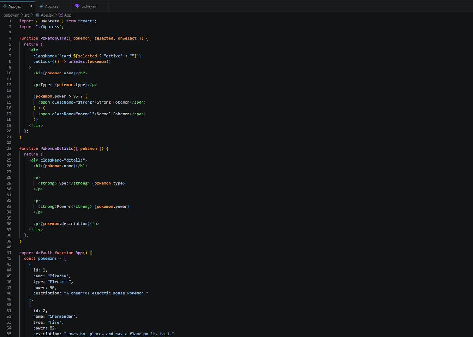Switch to the App.jsx editor tab
The width and height of the screenshot is (473, 337).
click(x=17, y=6)
